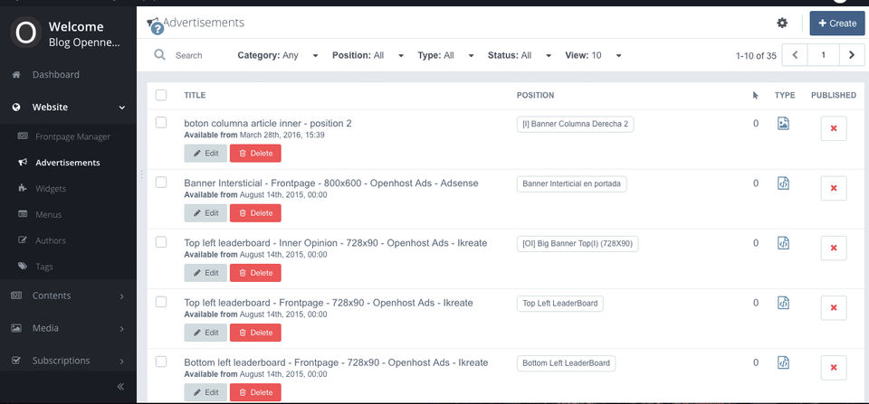The height and width of the screenshot is (404, 869).
Task: Click the clicks column cursor icon header
Action: click(756, 95)
